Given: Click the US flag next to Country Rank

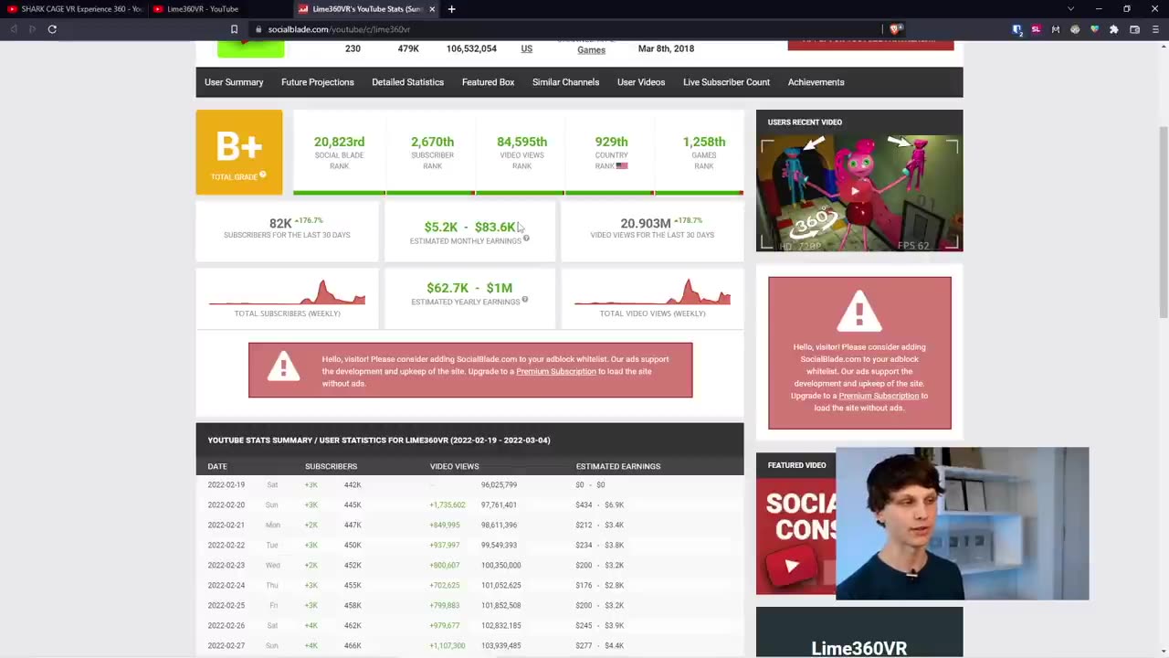Looking at the screenshot, I should pos(622,166).
